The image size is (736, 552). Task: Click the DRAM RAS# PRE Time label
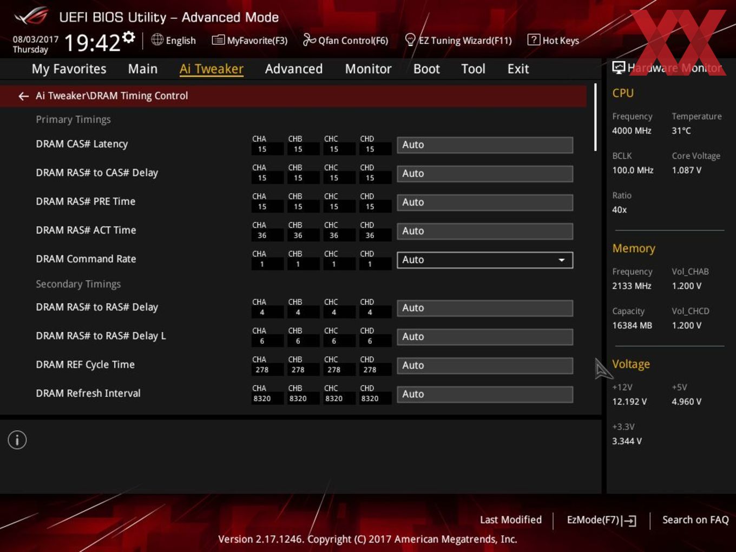pyautogui.click(x=86, y=201)
